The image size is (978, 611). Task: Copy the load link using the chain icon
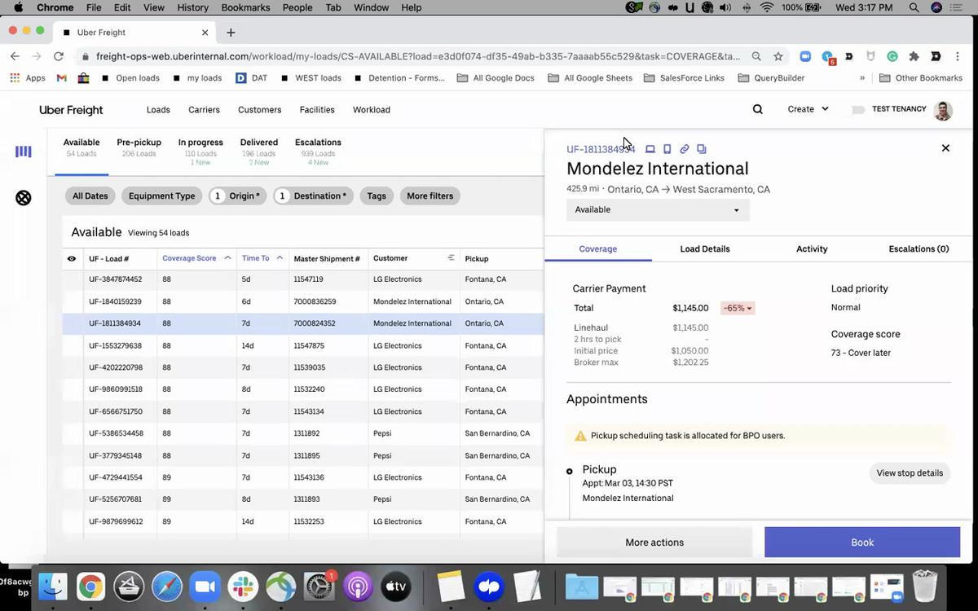(685, 149)
